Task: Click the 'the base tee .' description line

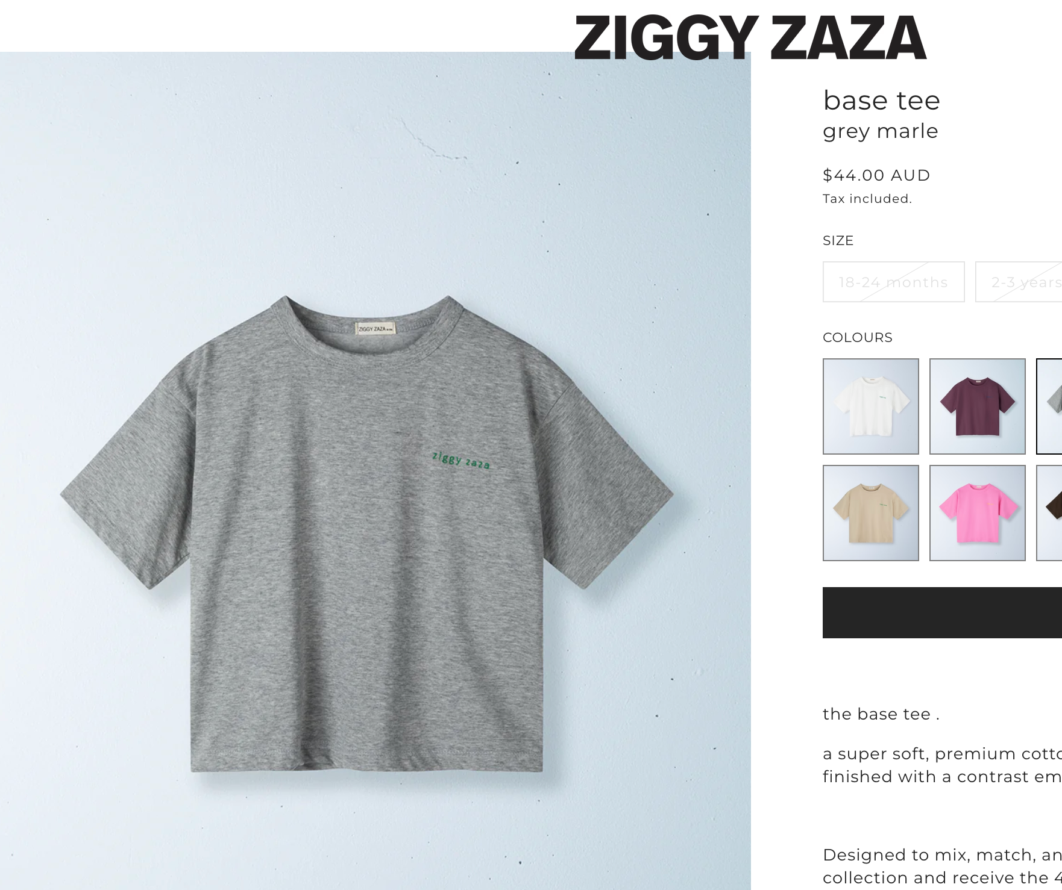Action: tap(881, 714)
